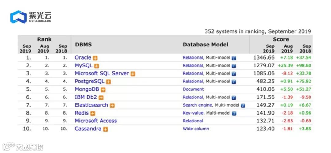Click the plus icon beside MongoDB
331x153 pixels.
pos(103,90)
